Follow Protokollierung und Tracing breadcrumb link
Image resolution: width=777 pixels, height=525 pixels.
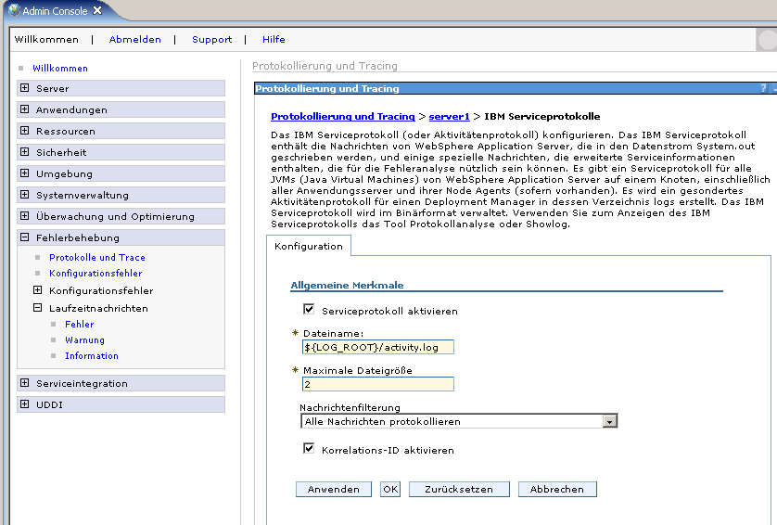click(343, 117)
